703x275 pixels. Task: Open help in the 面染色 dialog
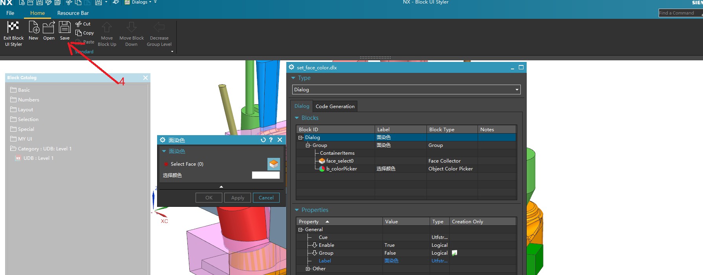point(271,140)
